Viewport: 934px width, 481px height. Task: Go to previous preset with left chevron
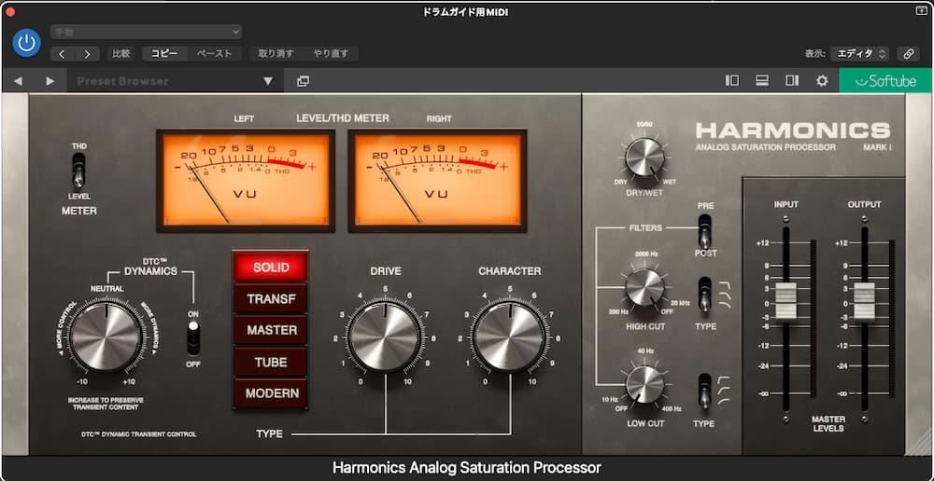coord(62,54)
